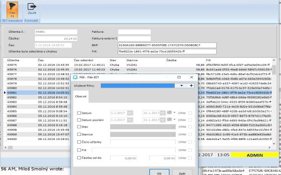Enable the Číslo účtenky checkbox
This screenshot has height=175, width=281.
[79, 142]
